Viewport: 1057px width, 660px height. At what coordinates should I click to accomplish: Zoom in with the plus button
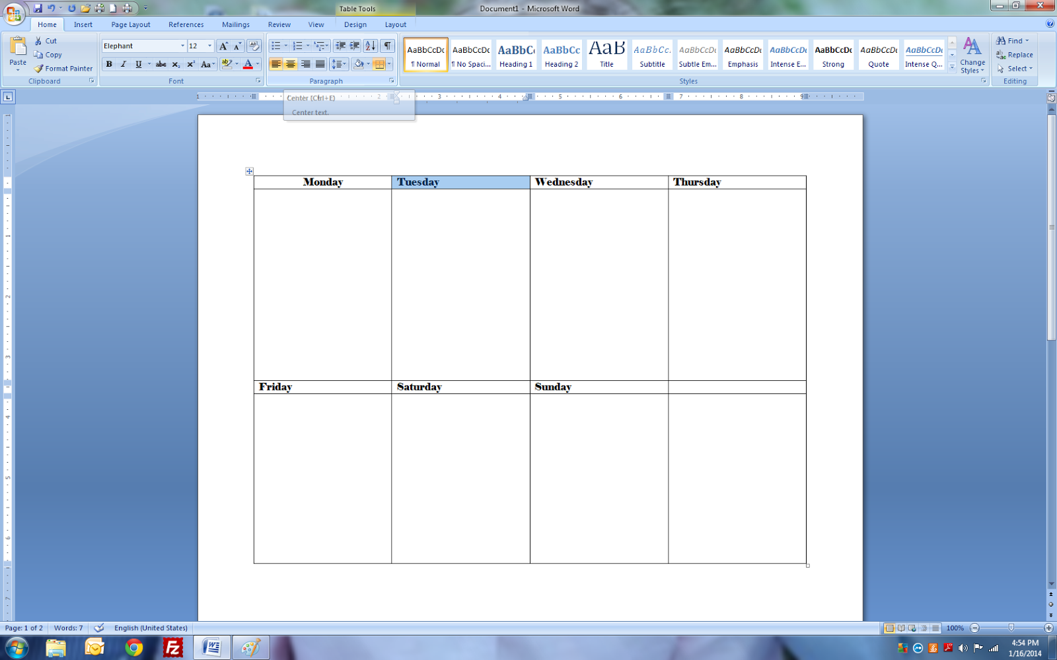point(1048,628)
